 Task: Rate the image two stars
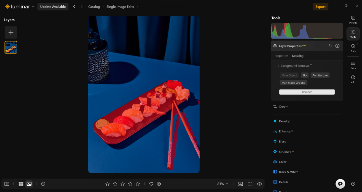pos(115,184)
